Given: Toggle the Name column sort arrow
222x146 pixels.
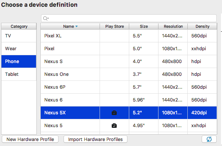Looking at the screenshot, I should coord(77,26).
